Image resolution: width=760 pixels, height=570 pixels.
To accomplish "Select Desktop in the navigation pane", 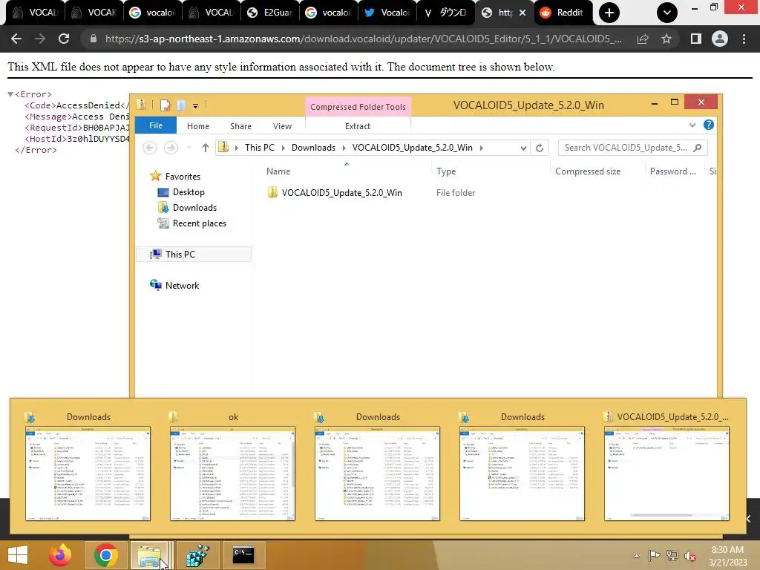I will coord(189,192).
